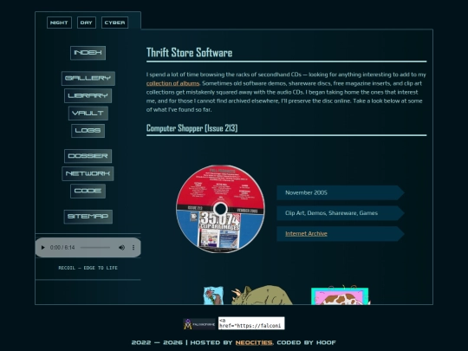The image size is (468, 351).
Task: Click the small blue flower clip art
Action: pos(213,296)
